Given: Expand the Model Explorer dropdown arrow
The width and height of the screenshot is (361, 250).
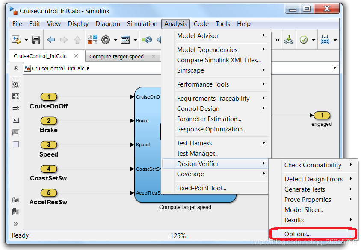Looking at the screenshot, I should (135, 40).
